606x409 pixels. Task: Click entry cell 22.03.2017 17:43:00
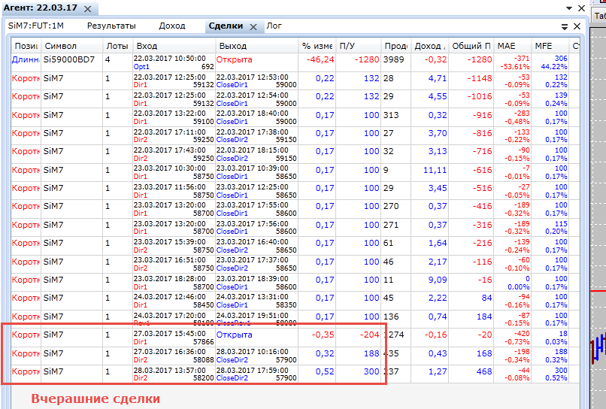click(x=174, y=154)
